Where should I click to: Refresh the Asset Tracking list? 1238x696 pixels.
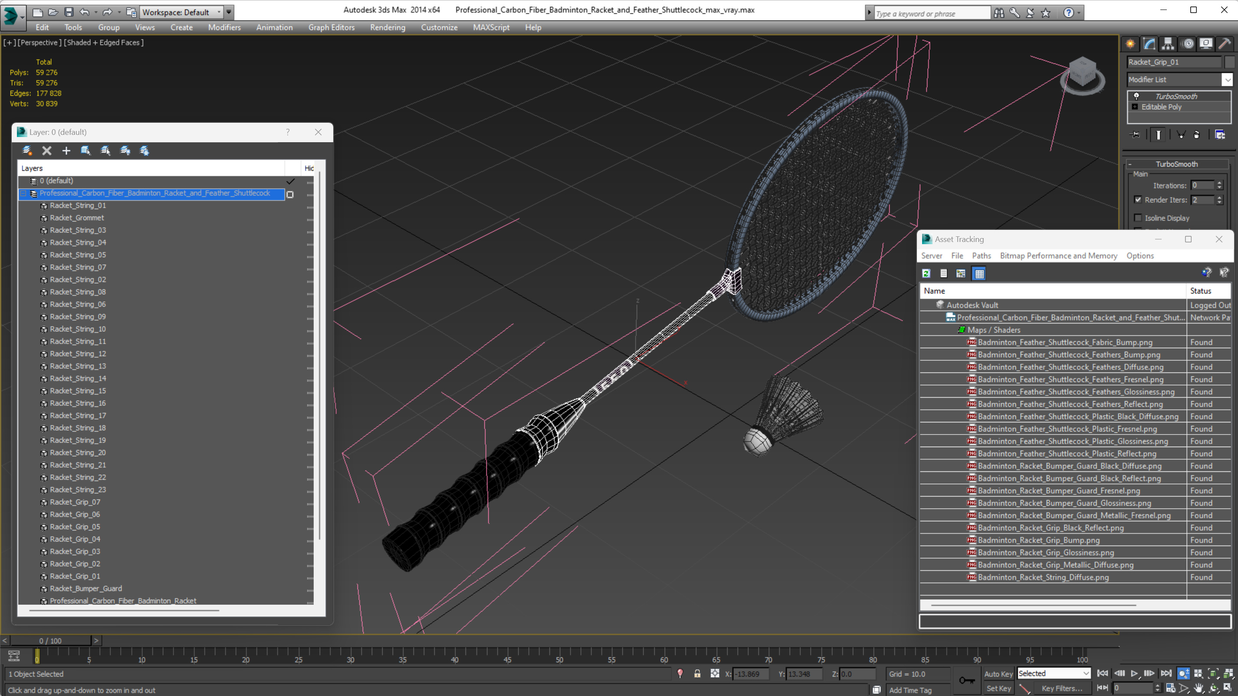tap(926, 273)
